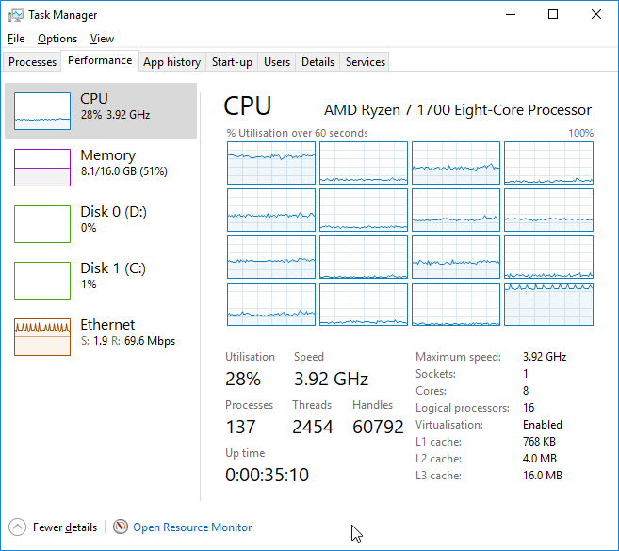This screenshot has height=551, width=619.
Task: Switch to the Processes tab
Action: [x=32, y=62]
